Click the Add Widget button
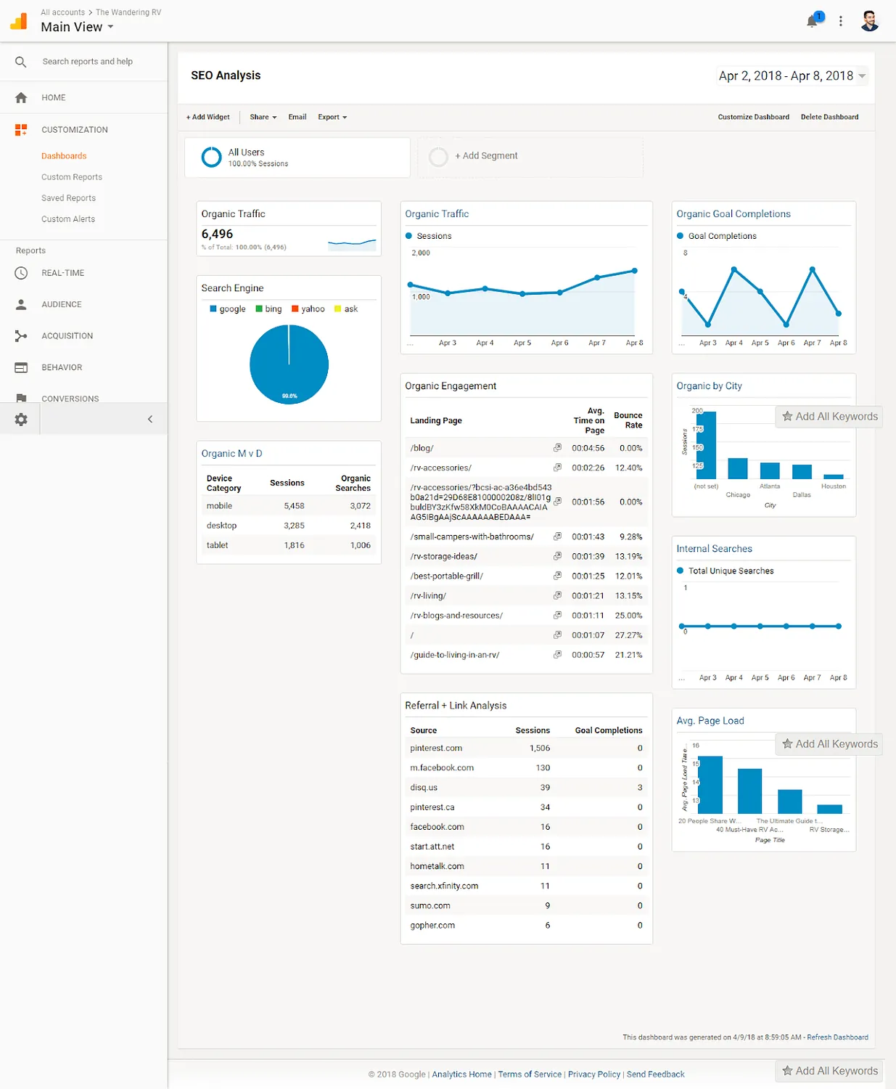Image resolution: width=896 pixels, height=1089 pixels. click(x=208, y=117)
